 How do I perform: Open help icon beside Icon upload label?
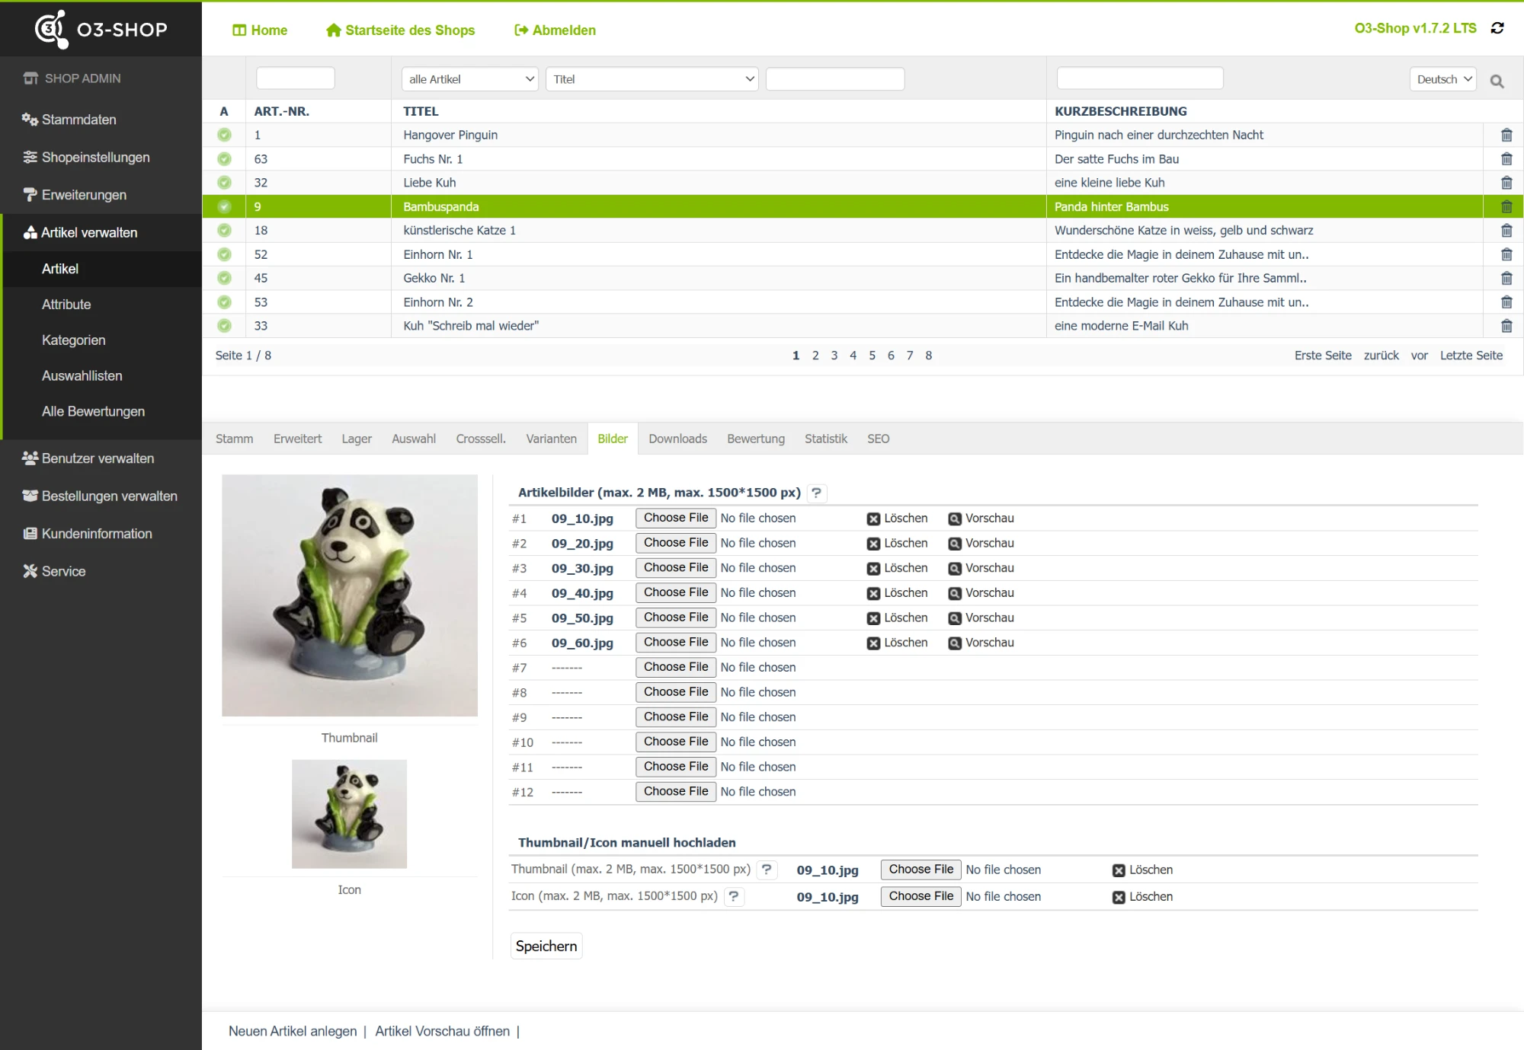[x=734, y=896]
